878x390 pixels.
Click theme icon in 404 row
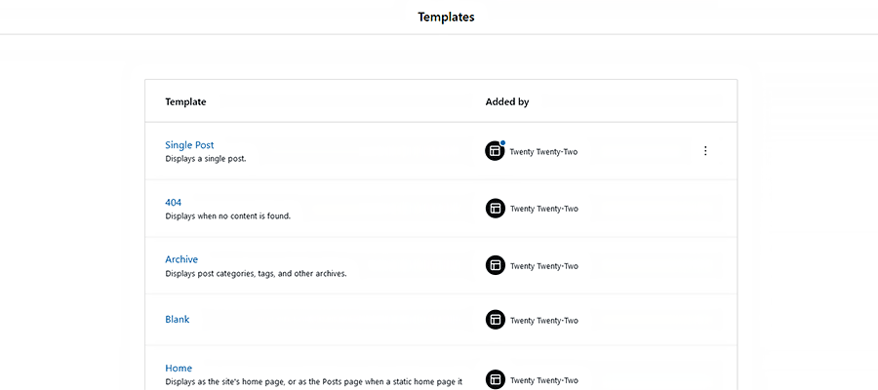[x=495, y=208]
